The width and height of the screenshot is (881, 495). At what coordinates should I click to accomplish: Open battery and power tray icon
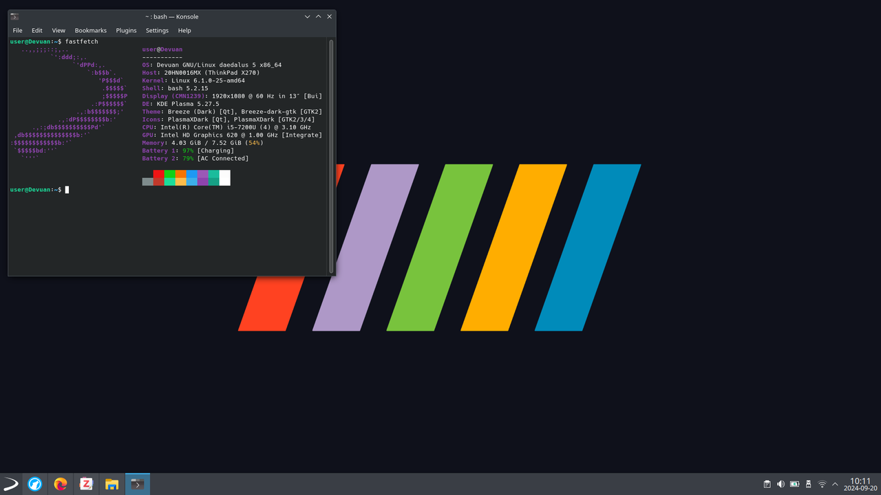pyautogui.click(x=794, y=484)
